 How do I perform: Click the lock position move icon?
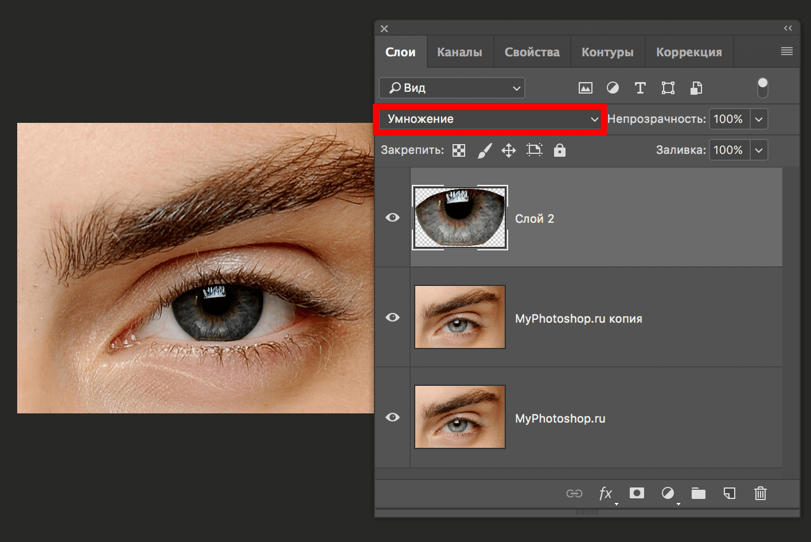(509, 150)
